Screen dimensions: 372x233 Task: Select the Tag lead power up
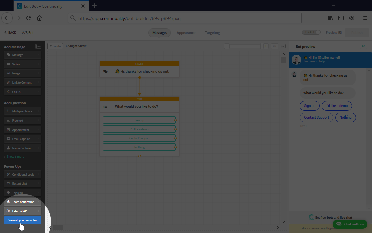pos(22,192)
